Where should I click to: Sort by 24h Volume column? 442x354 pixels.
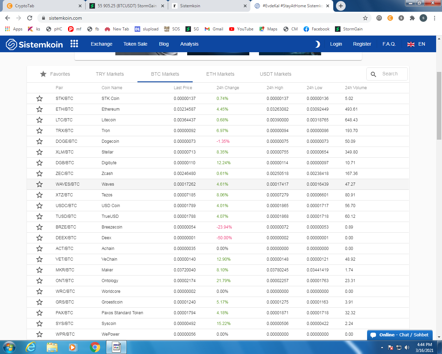pos(356,88)
